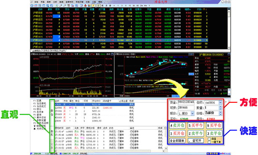The image size is (258, 155).
Task: Click the magnifier zoom icon in toolbar
Action: click(x=61, y=5)
